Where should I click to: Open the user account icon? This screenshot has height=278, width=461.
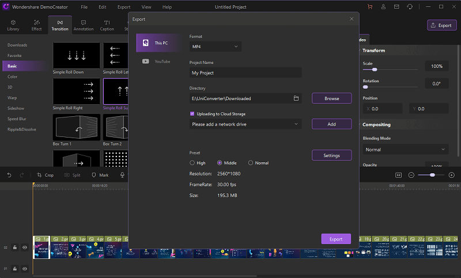click(x=383, y=7)
